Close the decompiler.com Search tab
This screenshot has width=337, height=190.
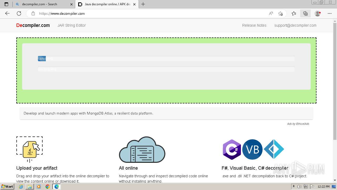coord(71,4)
